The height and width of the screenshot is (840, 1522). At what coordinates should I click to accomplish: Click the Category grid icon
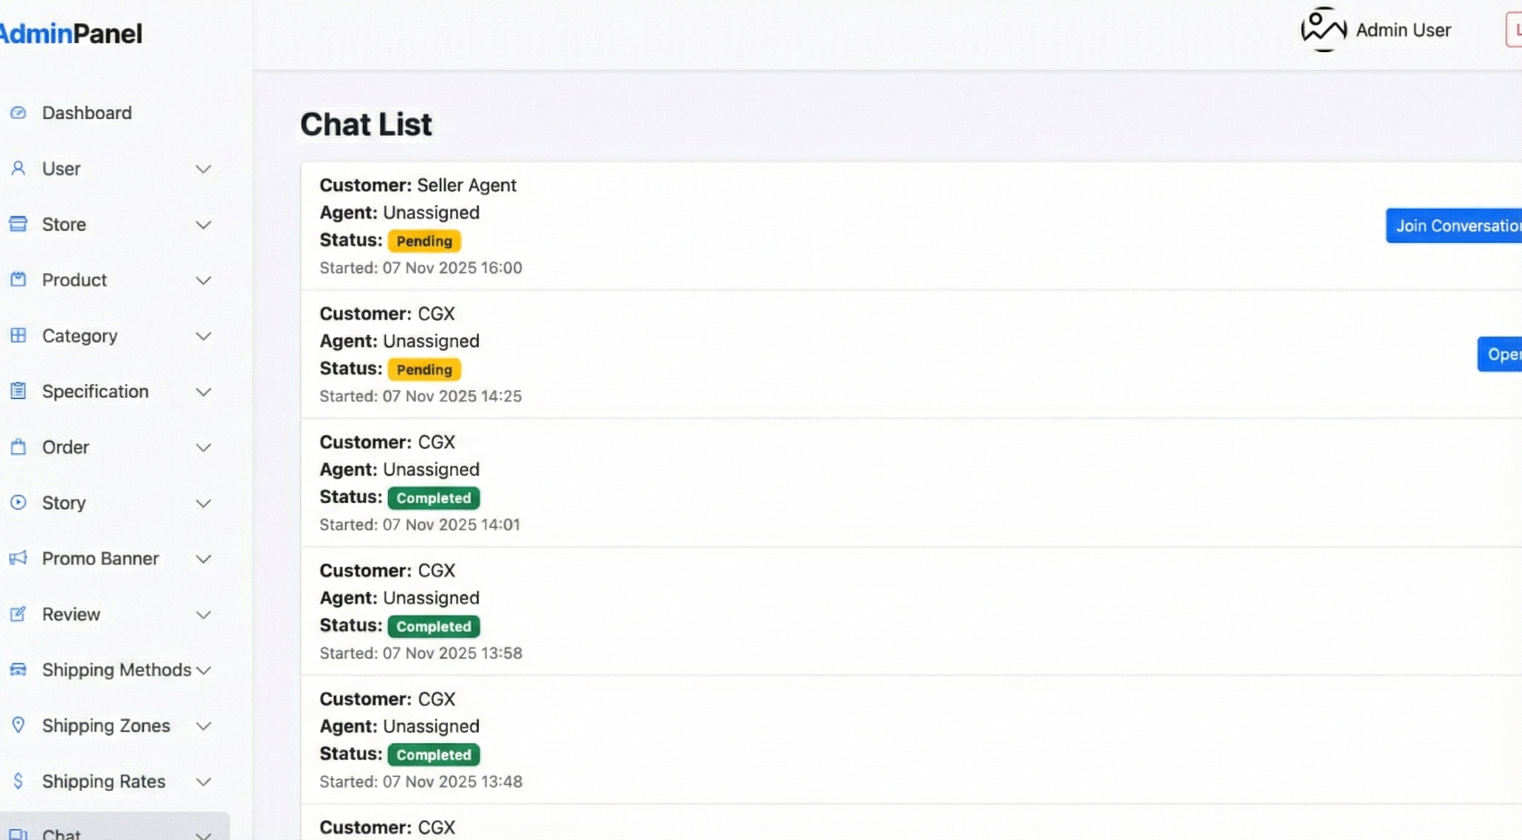pos(19,335)
